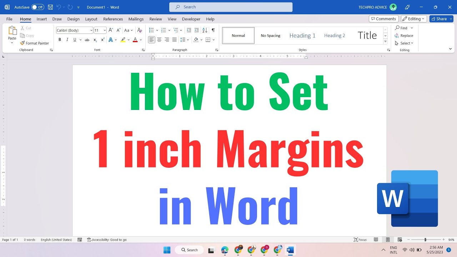
Task: Apply the Heading 1 style
Action: coord(302,35)
